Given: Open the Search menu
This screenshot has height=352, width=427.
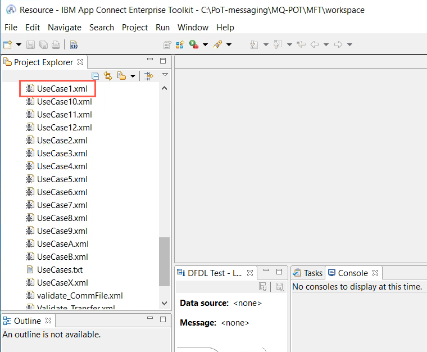Looking at the screenshot, I should [102, 28].
